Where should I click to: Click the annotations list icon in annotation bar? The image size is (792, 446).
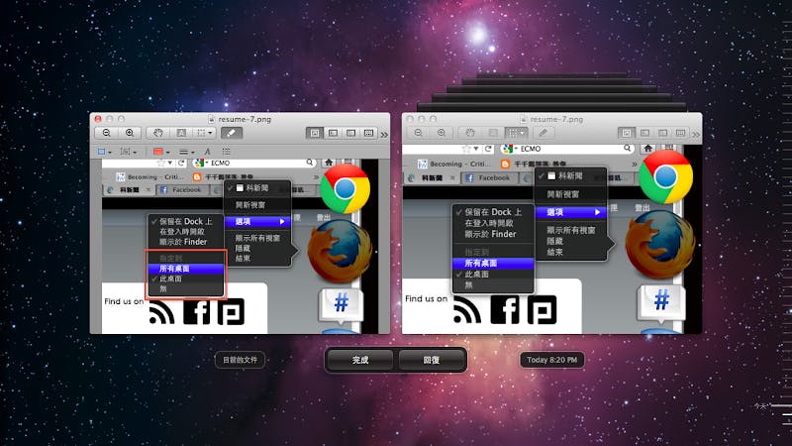(226, 152)
